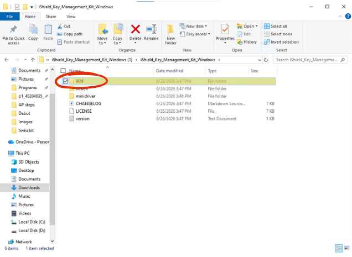Click the Refresh button
The image size is (352, 257).
266,60
